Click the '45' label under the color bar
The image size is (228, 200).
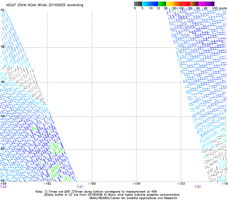[206, 8]
